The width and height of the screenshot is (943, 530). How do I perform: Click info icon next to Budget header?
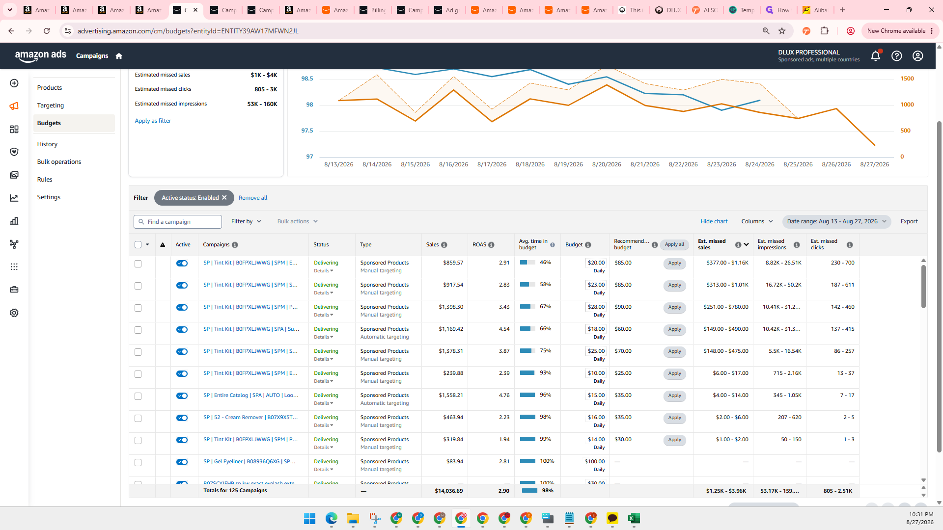click(x=588, y=245)
